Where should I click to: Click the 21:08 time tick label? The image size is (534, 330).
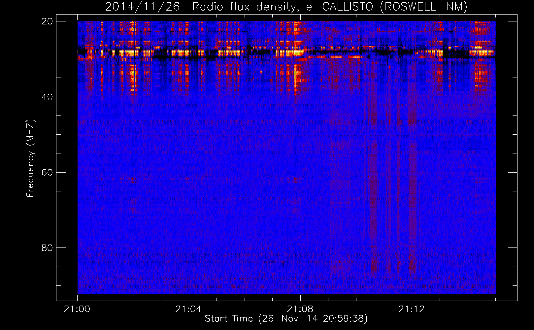300,309
